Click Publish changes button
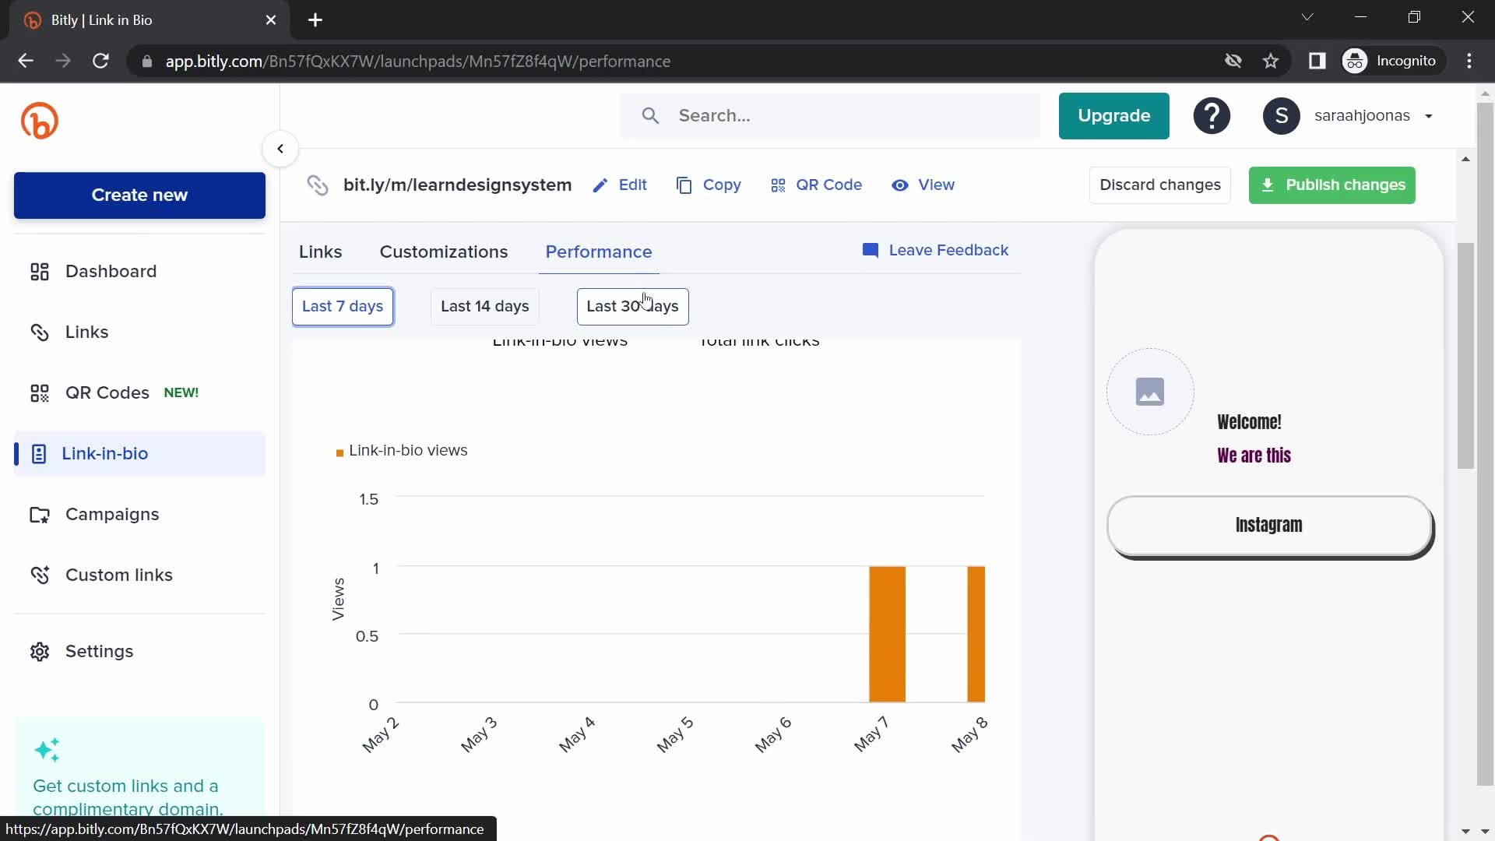The image size is (1495, 841). click(1331, 185)
